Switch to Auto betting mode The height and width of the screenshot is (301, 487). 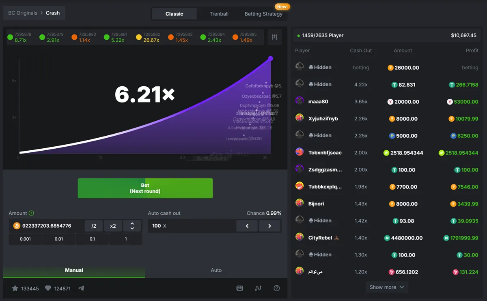(x=216, y=270)
